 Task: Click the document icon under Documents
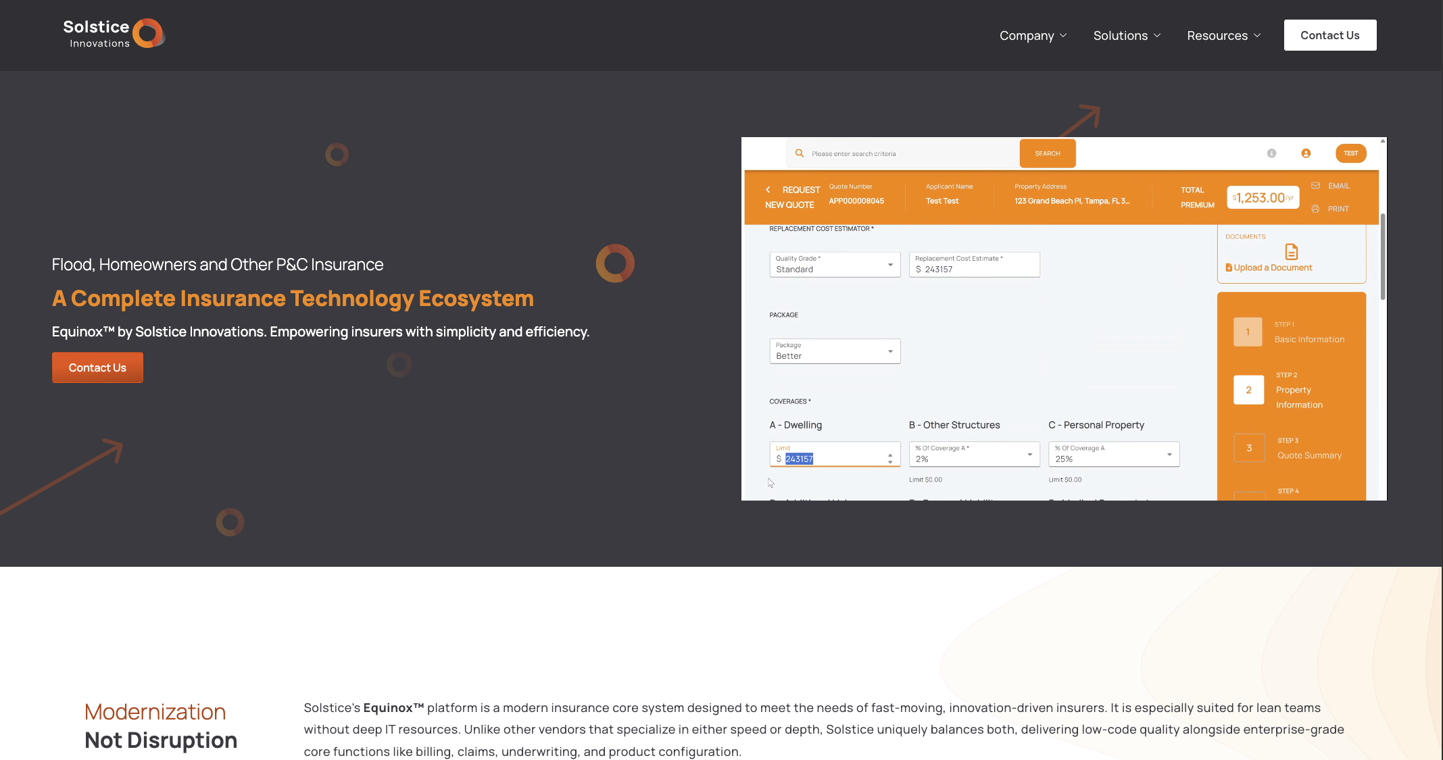(x=1291, y=252)
